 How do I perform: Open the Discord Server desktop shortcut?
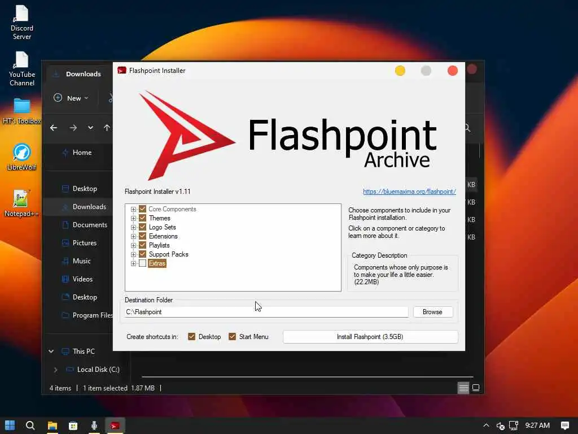coord(22,22)
